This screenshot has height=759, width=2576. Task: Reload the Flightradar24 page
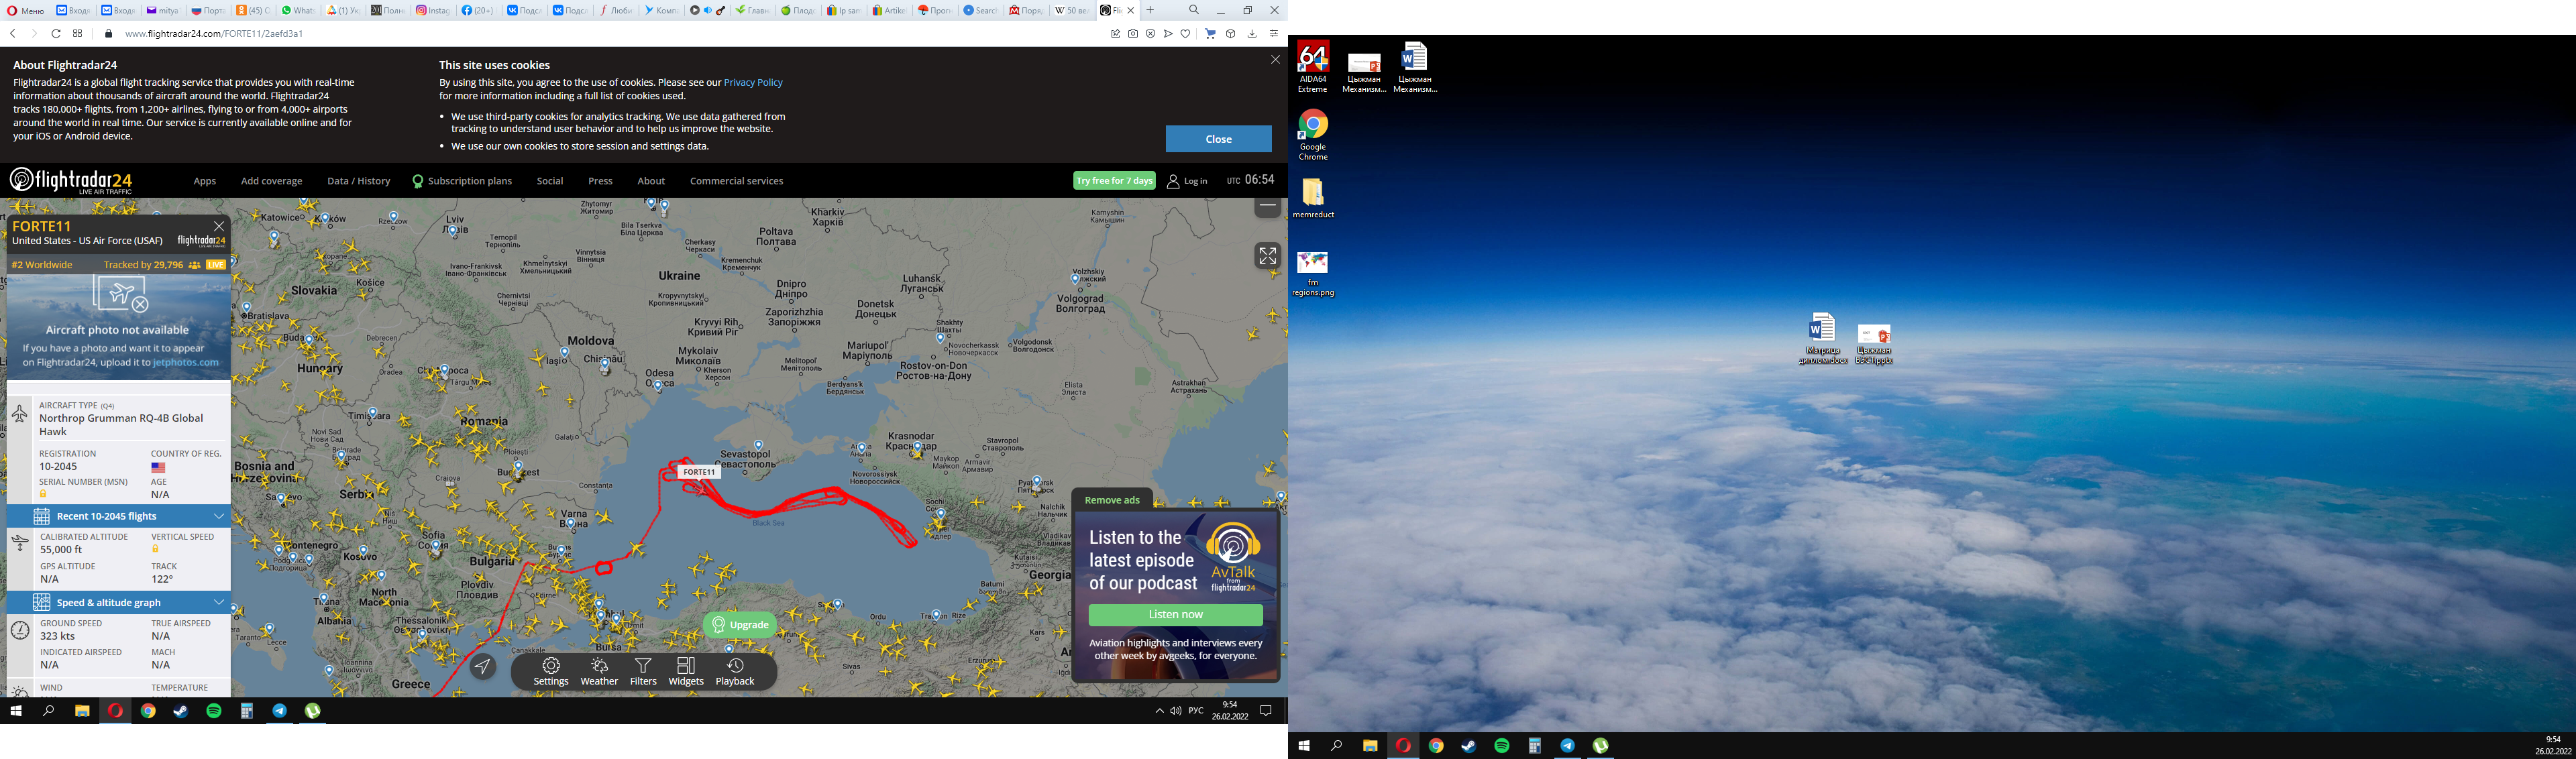click(x=56, y=33)
